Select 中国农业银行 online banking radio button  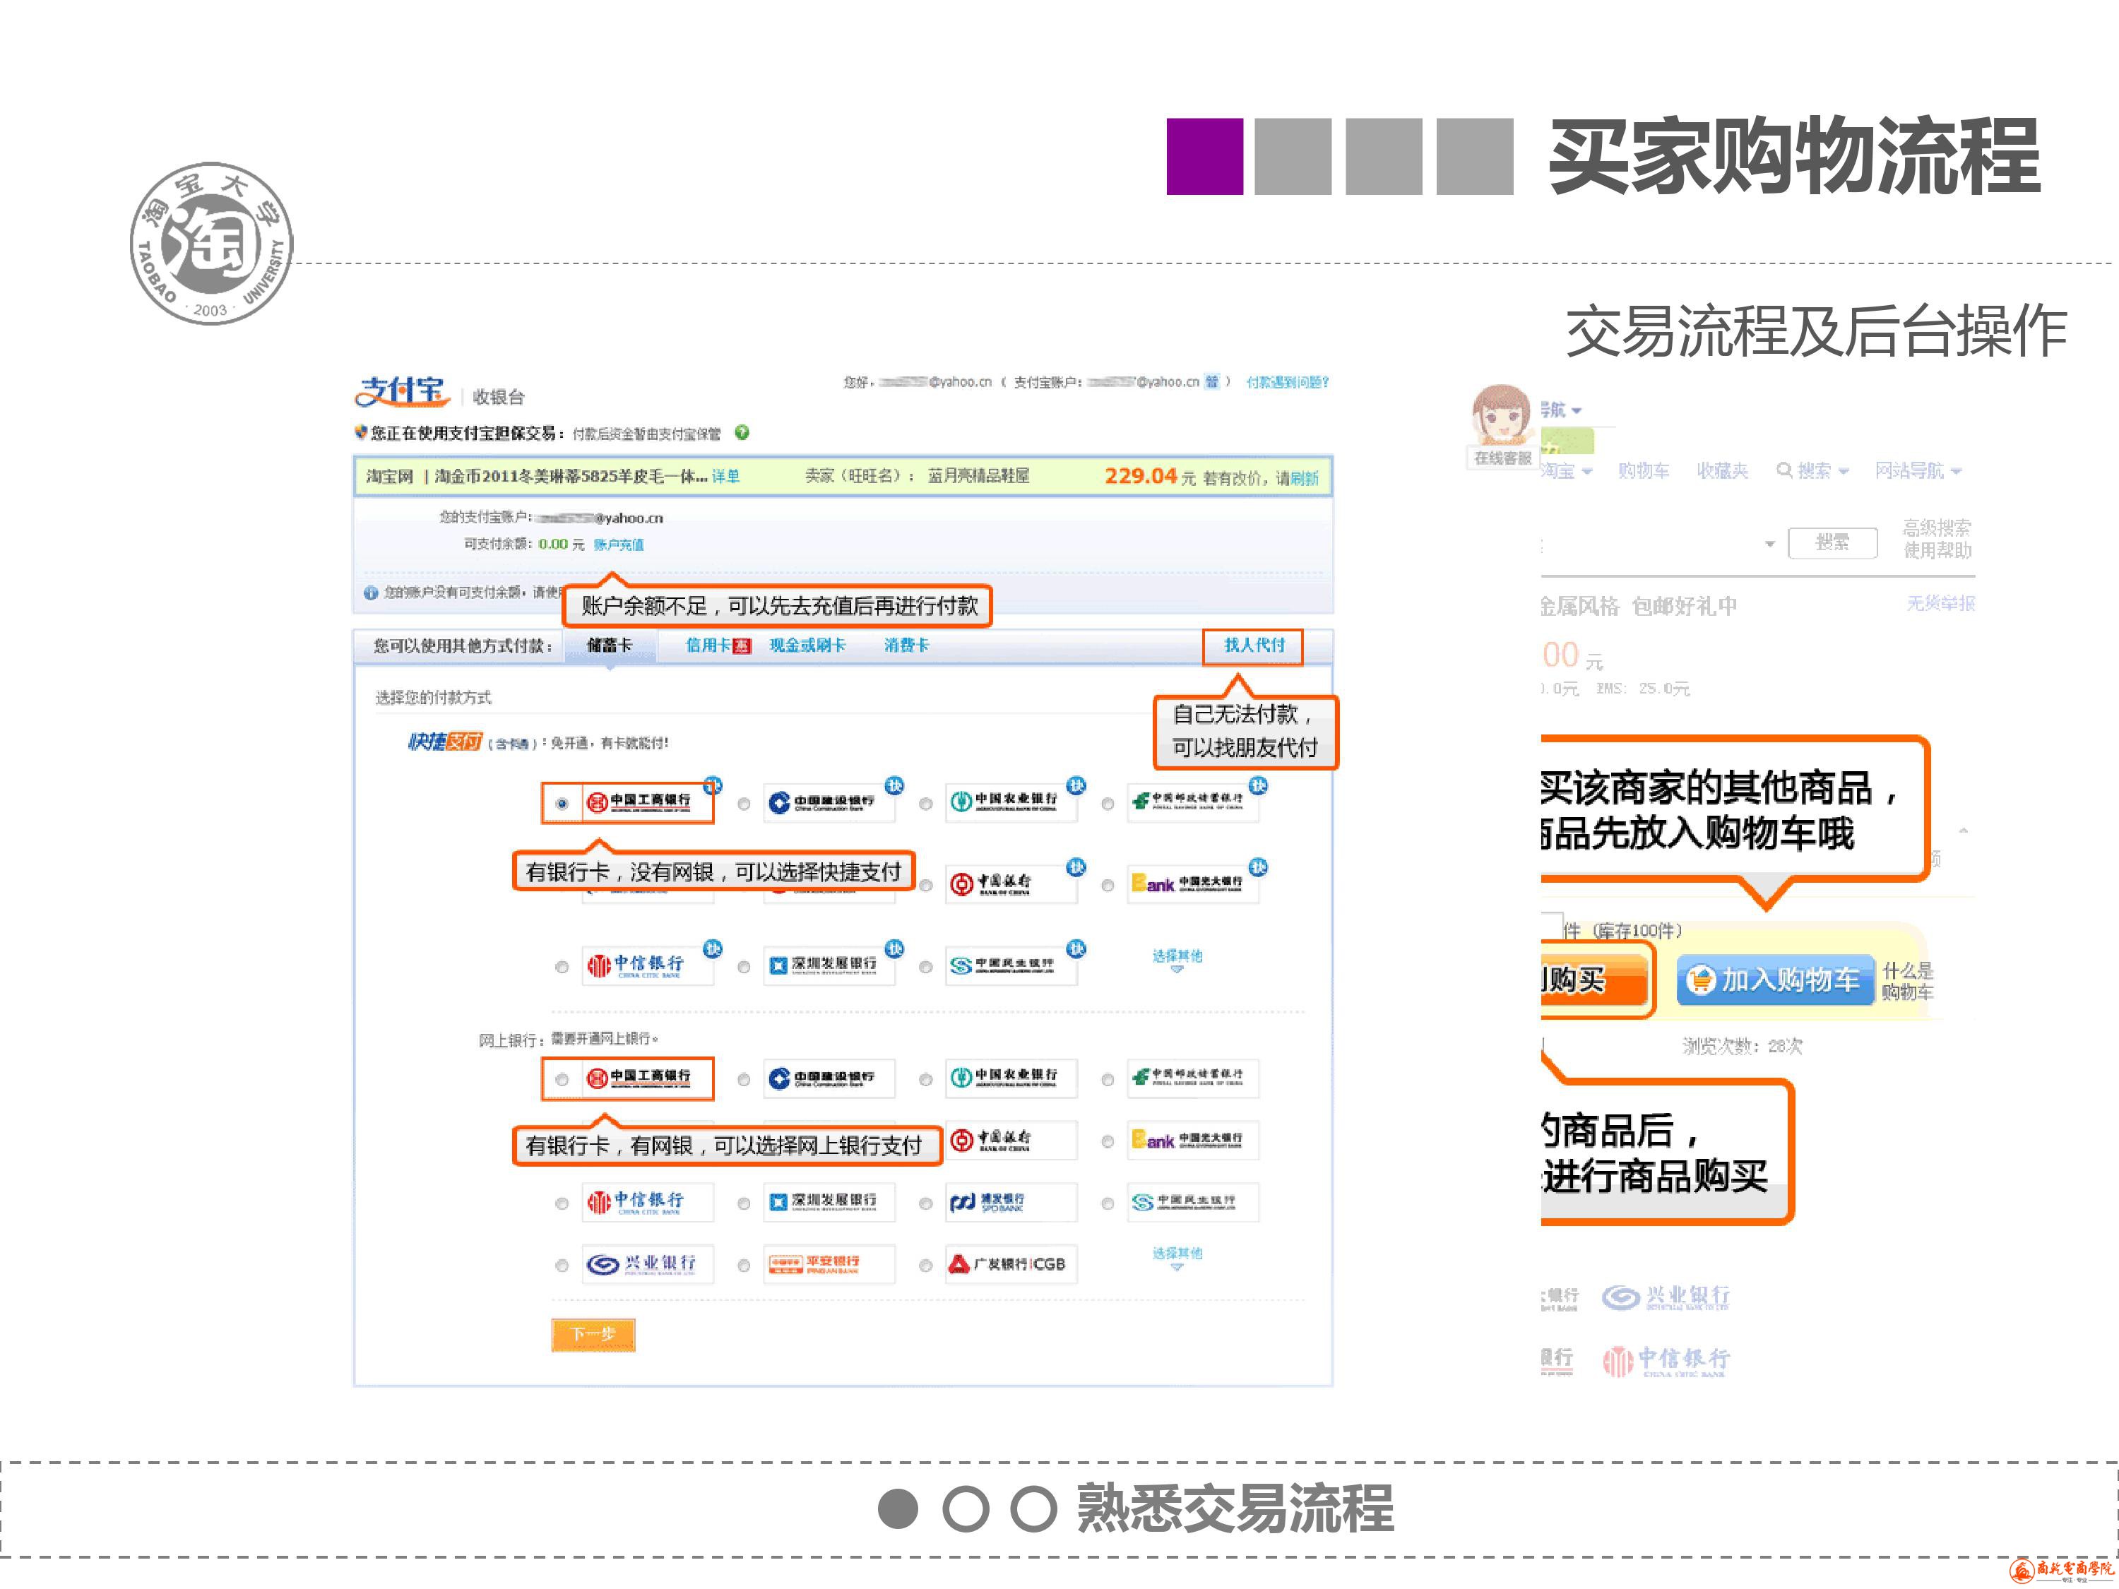(x=925, y=1079)
